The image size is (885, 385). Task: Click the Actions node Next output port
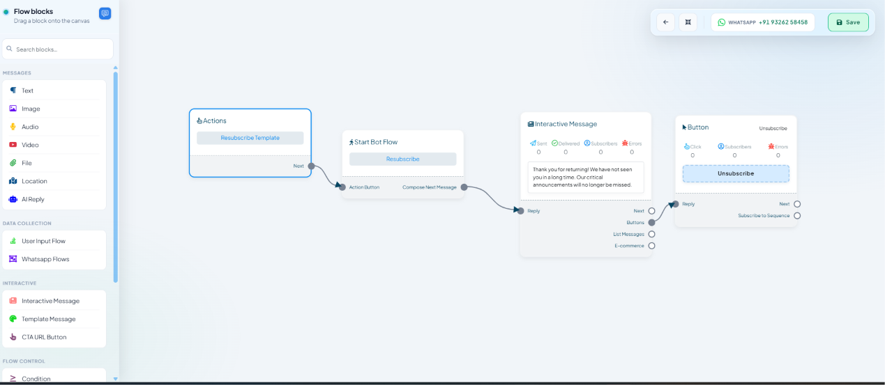(311, 166)
